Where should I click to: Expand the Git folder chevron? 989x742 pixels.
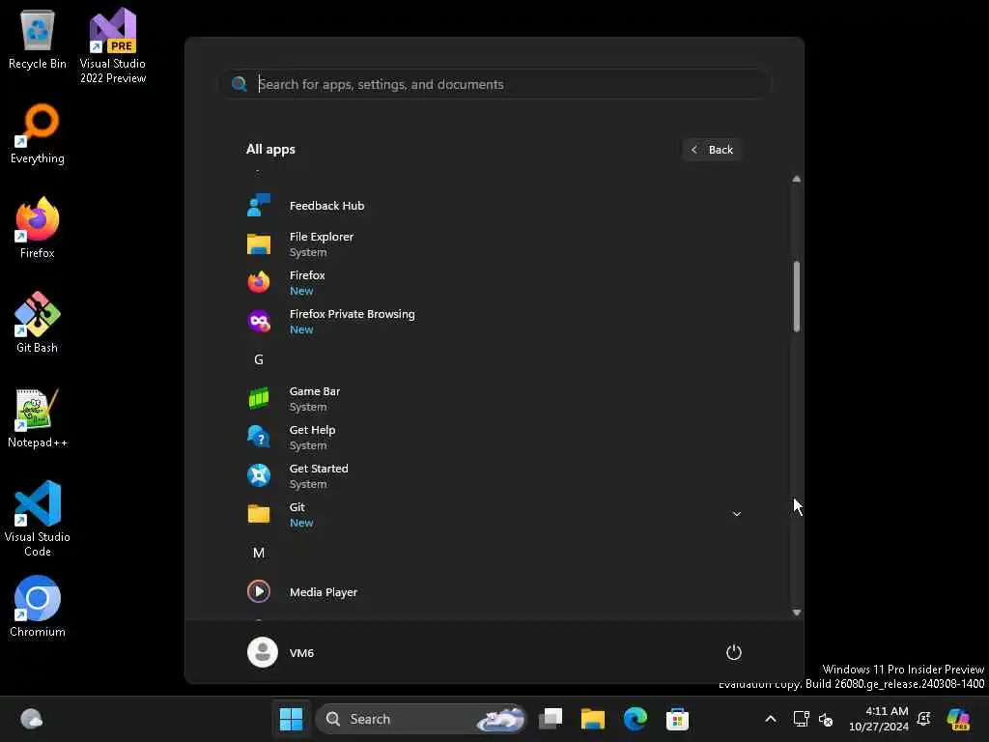[736, 514]
